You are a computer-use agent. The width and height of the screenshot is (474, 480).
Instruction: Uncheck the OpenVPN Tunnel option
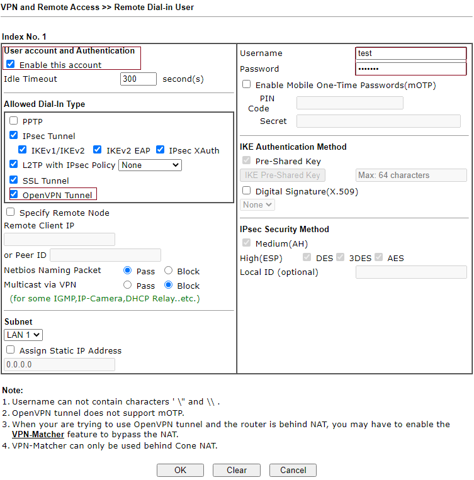click(14, 194)
